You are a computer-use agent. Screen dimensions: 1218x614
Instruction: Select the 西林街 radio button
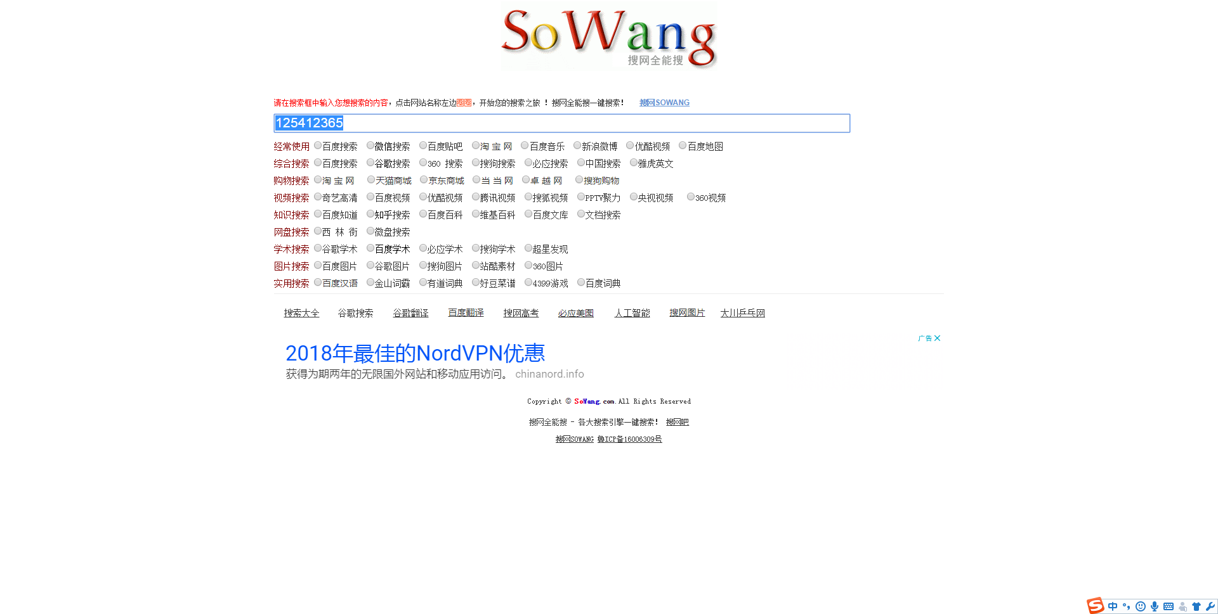coord(318,231)
